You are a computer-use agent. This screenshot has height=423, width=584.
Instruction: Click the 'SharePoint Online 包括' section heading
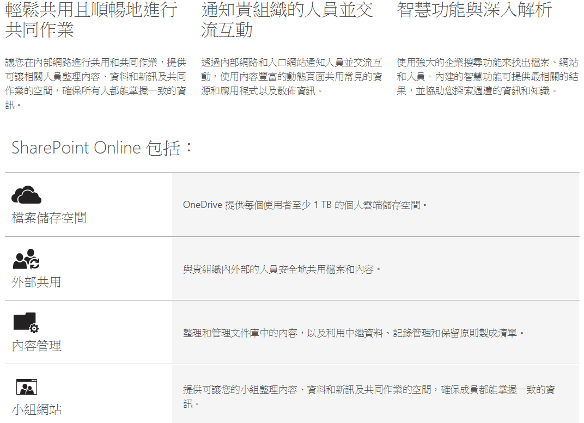click(x=102, y=148)
